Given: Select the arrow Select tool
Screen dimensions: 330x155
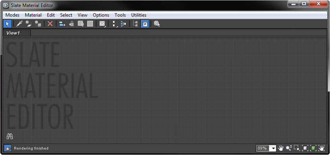Looking at the screenshot, I should [8, 24].
